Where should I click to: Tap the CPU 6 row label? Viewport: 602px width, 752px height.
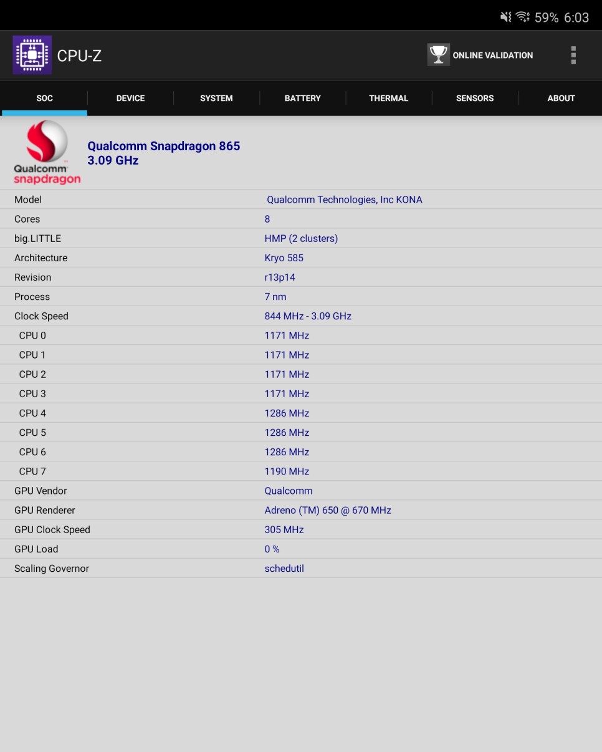point(32,451)
